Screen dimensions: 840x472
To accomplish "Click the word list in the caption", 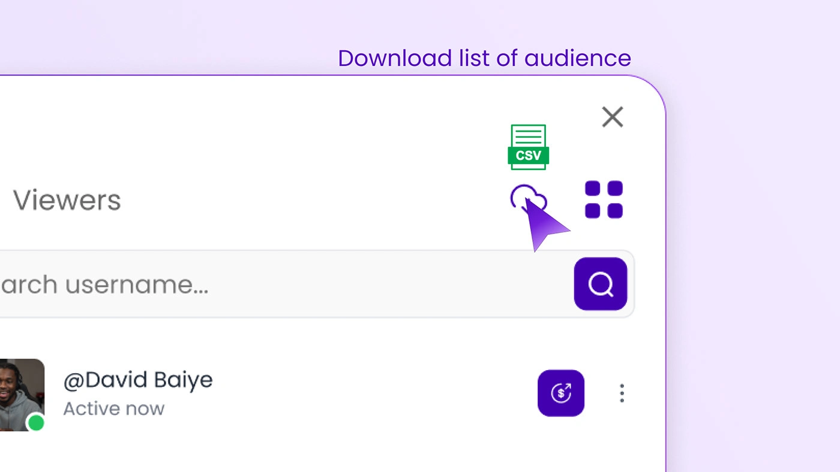I will pos(474,58).
